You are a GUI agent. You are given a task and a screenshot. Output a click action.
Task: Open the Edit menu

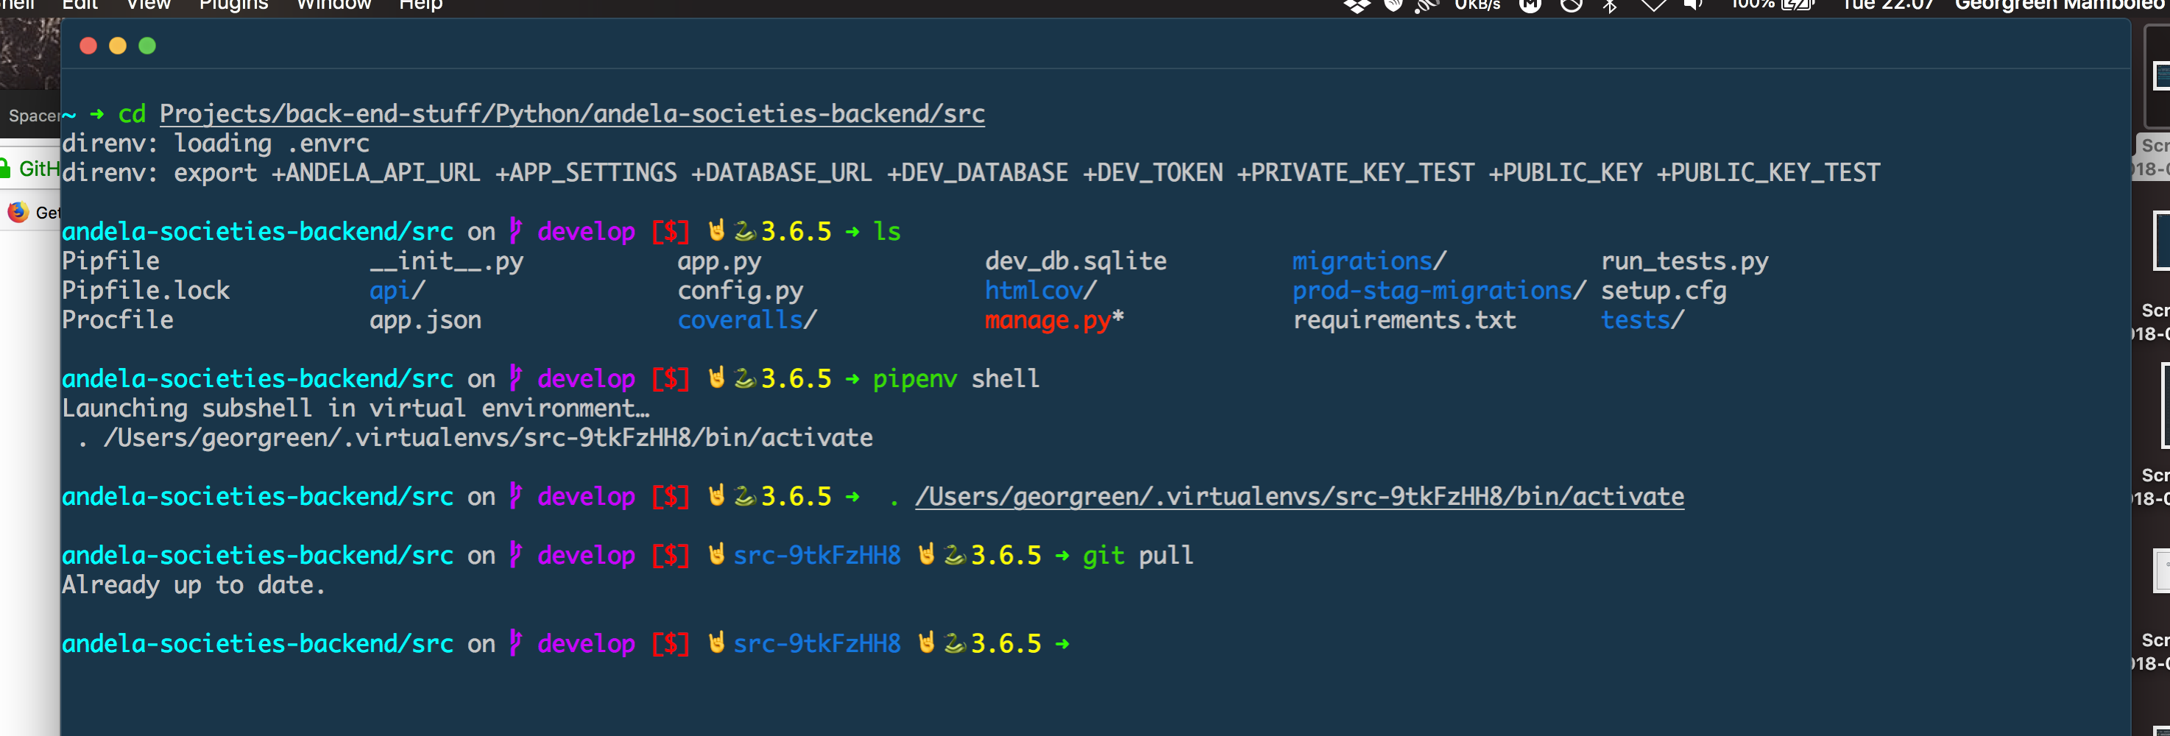pos(80,4)
